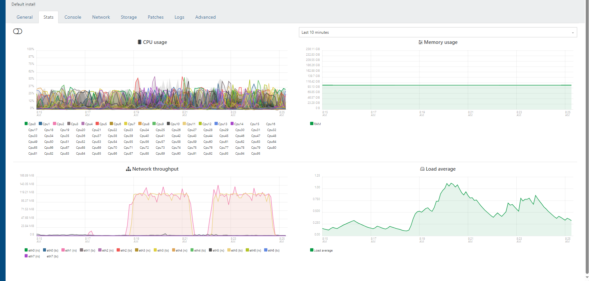Hide the Cpu5 series via legend
The width and height of the screenshot is (589, 281).
tap(101, 124)
